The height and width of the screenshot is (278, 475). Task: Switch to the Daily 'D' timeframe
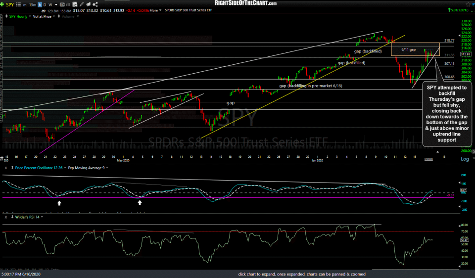point(45,5)
